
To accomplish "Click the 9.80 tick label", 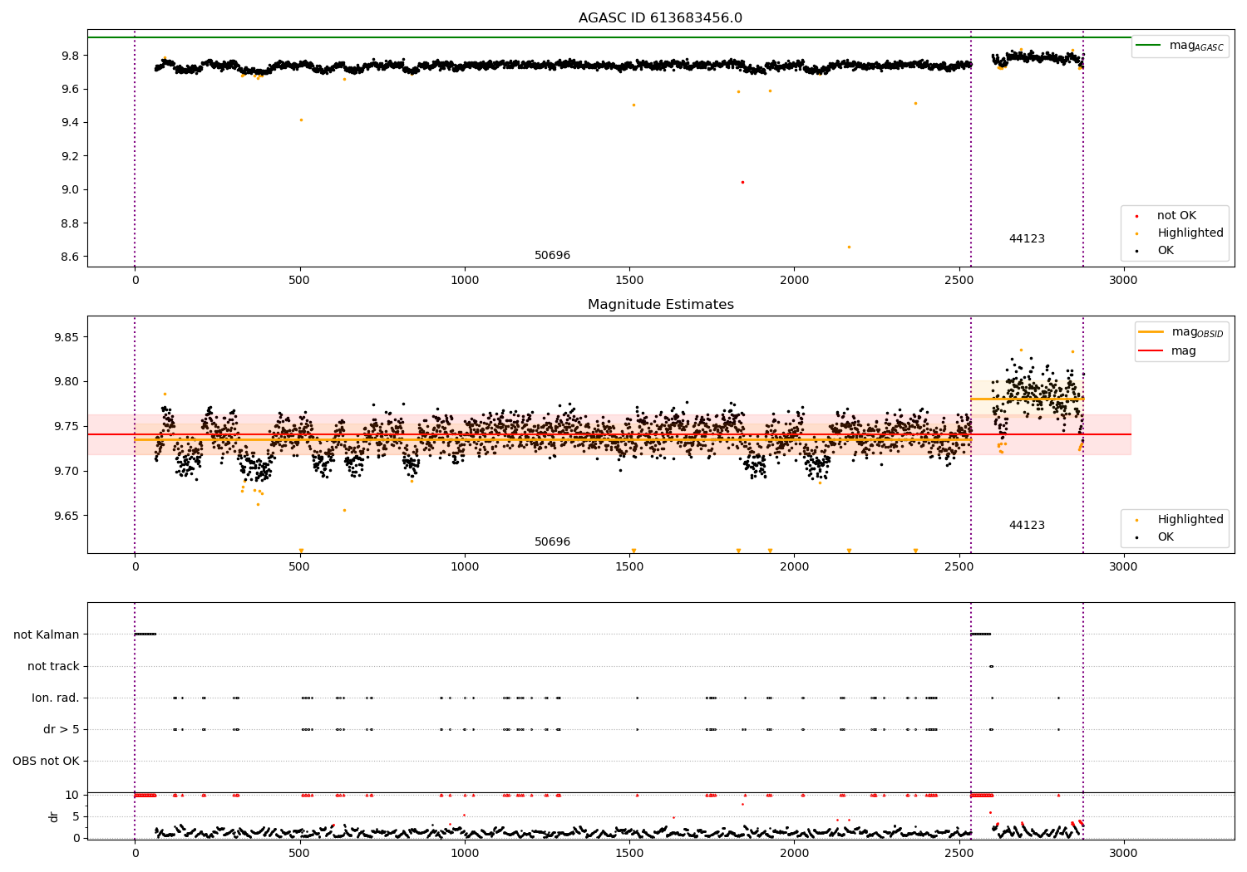I will [66, 383].
